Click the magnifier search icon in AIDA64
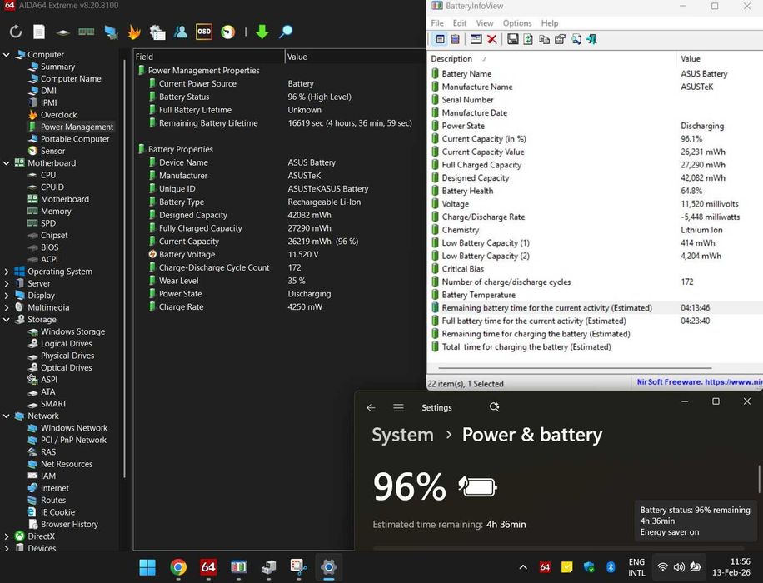The image size is (763, 583). pyautogui.click(x=286, y=32)
